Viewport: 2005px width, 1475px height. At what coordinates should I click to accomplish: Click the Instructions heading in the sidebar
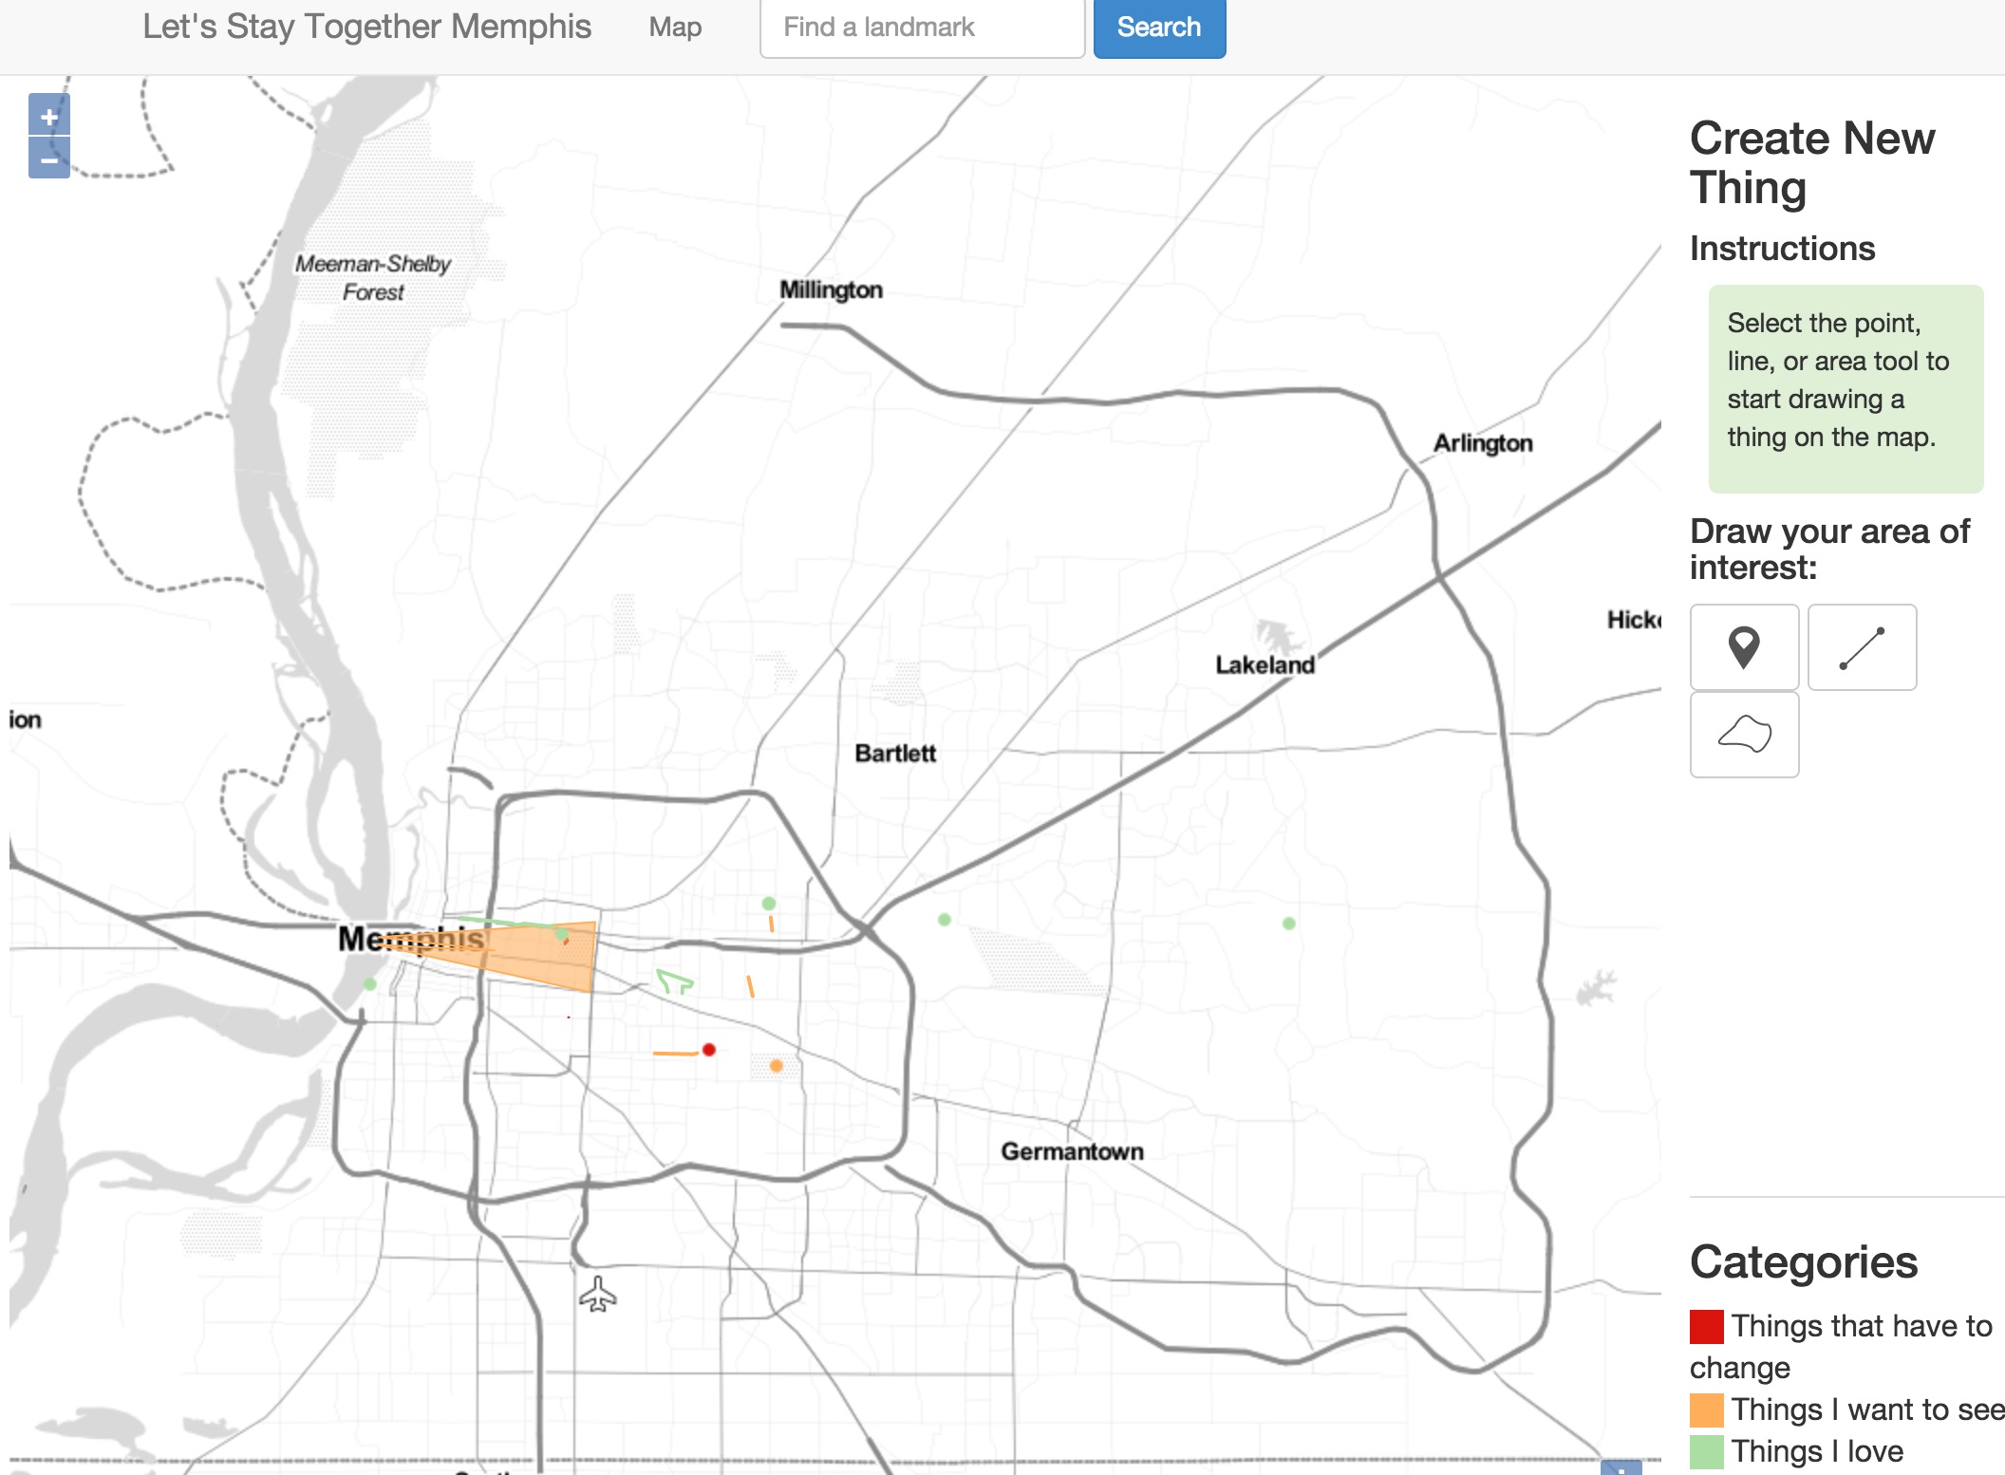[x=1782, y=248]
